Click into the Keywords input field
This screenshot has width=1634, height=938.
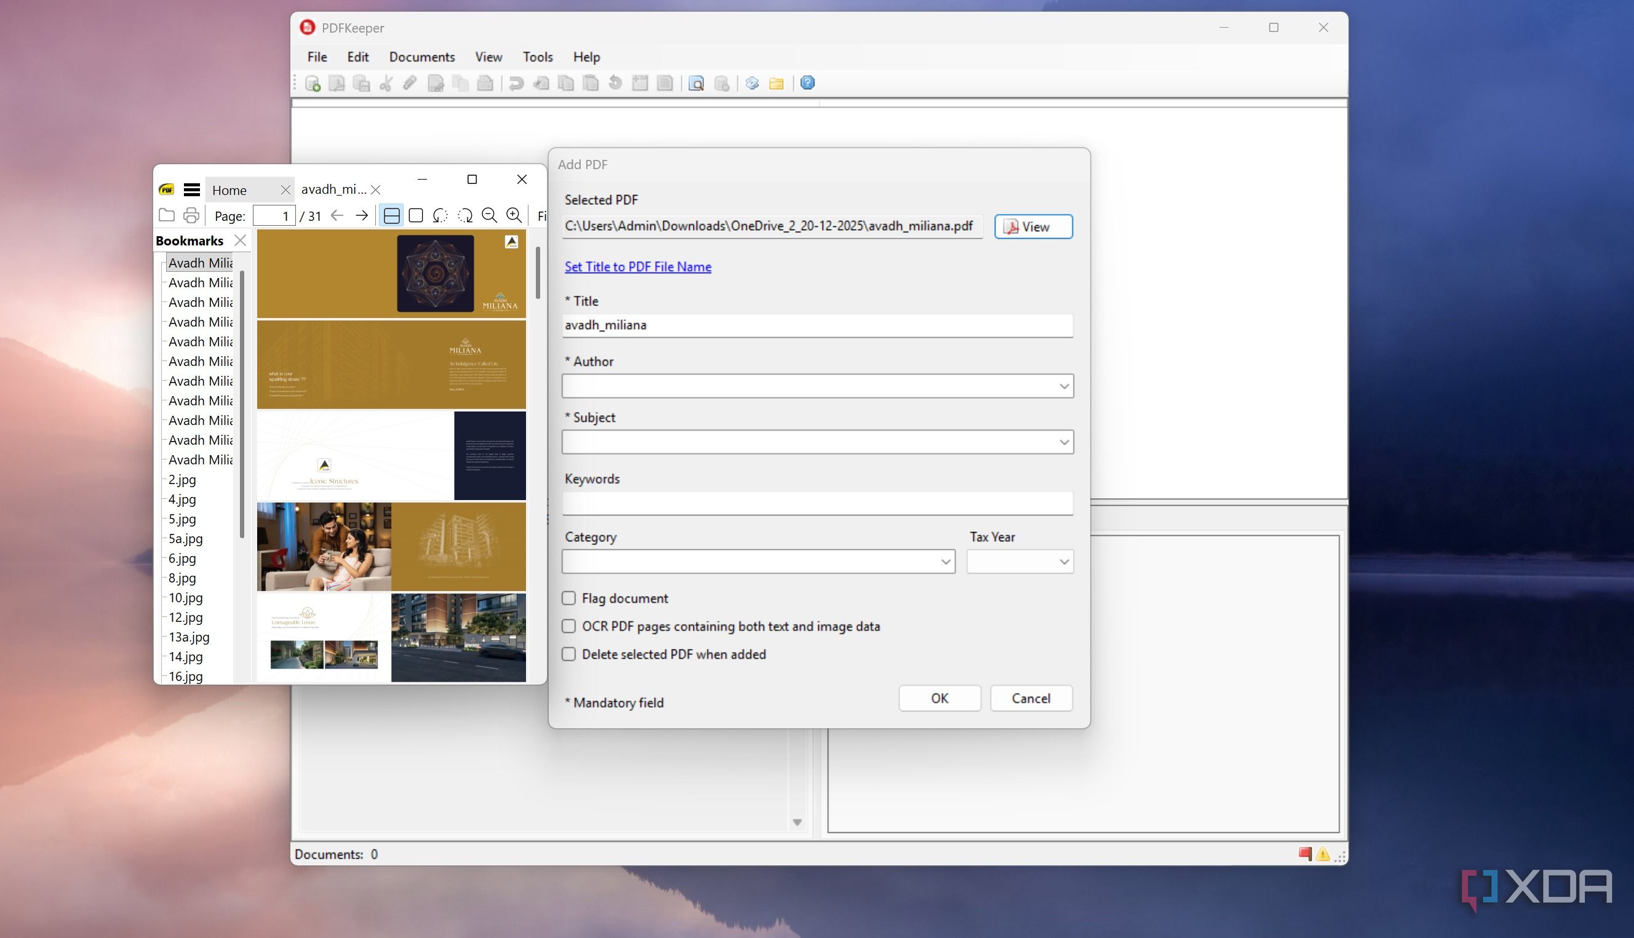pos(816,504)
